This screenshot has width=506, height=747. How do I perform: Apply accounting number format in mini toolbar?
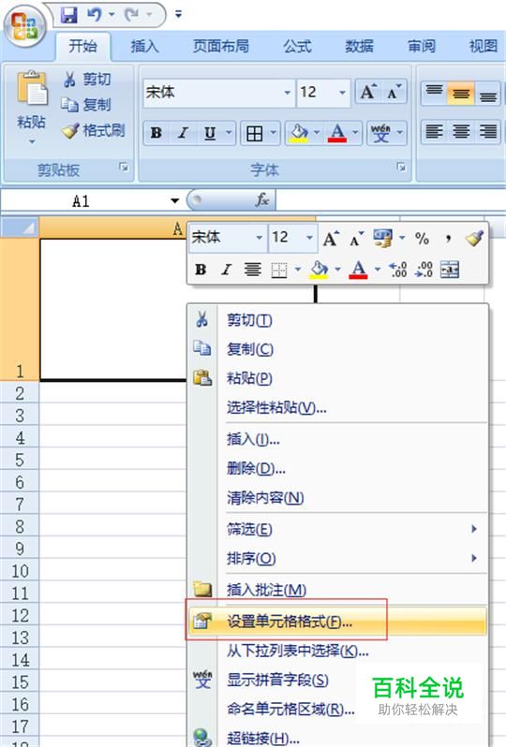coord(382,238)
